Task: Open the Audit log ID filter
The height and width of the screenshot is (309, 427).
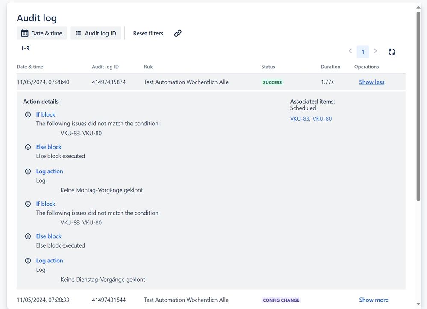Action: click(x=96, y=33)
